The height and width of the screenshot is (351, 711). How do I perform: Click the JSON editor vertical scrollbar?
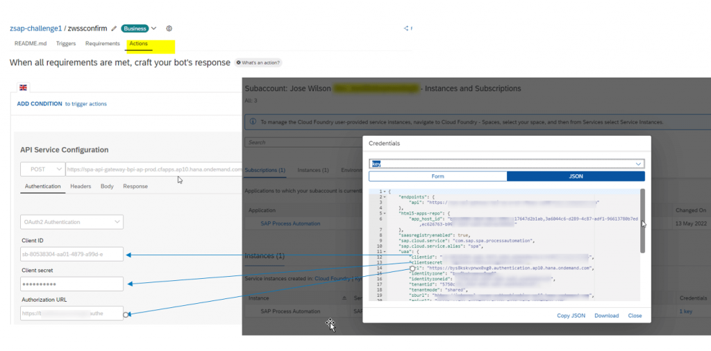click(x=642, y=221)
